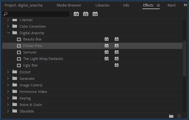Viewport: 189px width, 120px height.
Task: Click Beauty Box effect icon
Action: point(19,39)
